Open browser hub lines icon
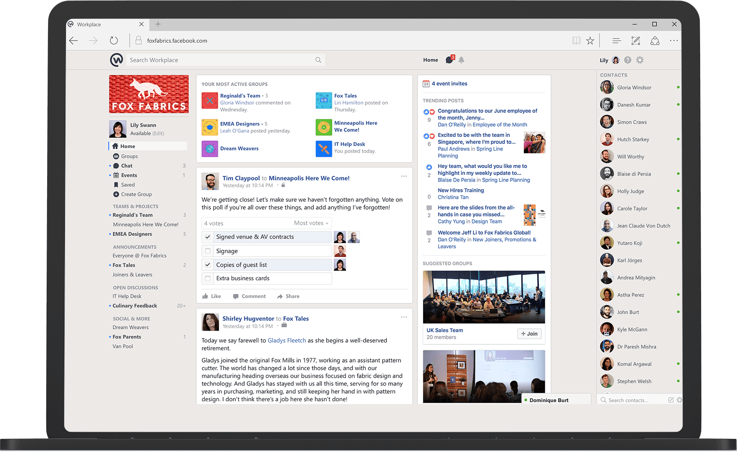Image resolution: width=737 pixels, height=452 pixels. [617, 40]
